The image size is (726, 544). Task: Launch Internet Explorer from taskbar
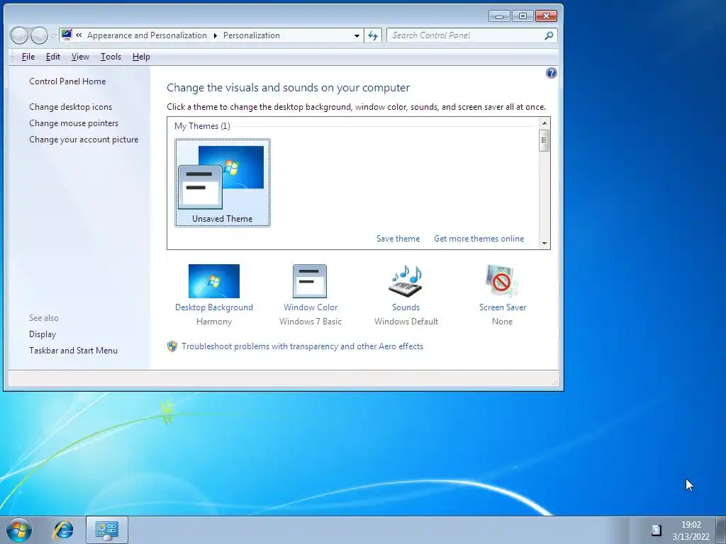tap(63, 530)
